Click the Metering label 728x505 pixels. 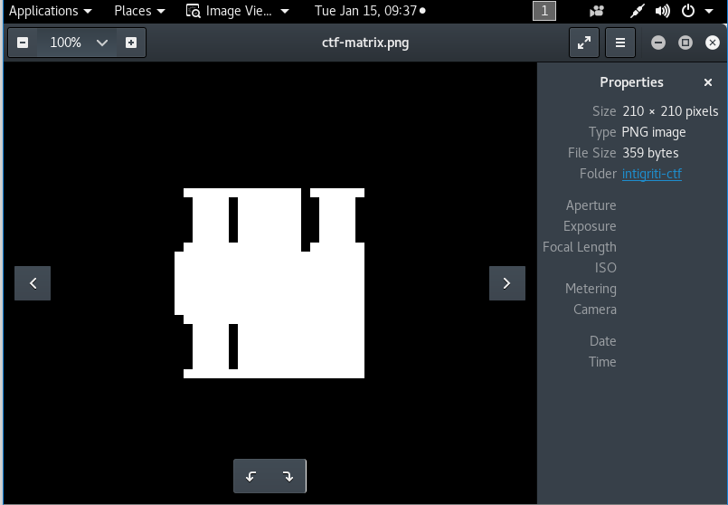click(x=591, y=289)
